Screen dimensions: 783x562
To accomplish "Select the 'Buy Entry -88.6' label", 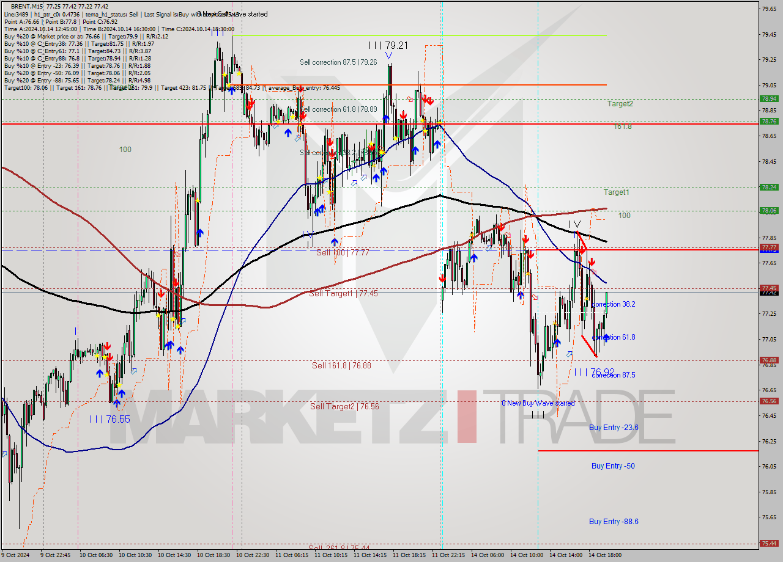I will pos(614,522).
